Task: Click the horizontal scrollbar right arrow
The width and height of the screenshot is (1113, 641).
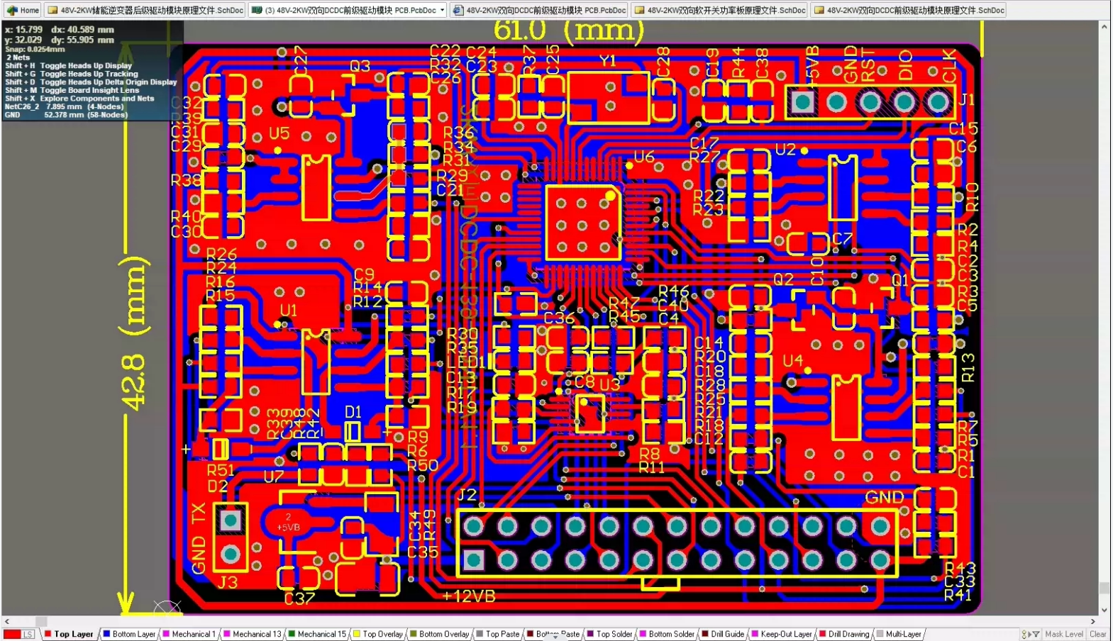Action: (1093, 621)
